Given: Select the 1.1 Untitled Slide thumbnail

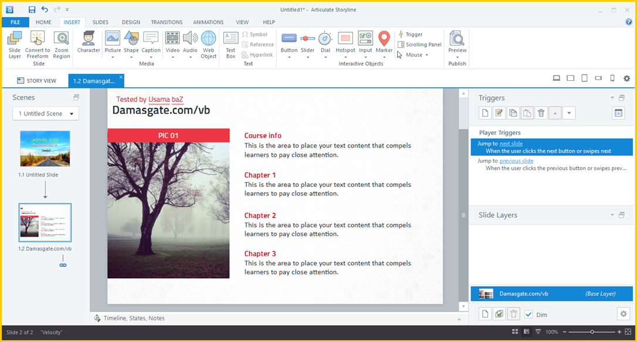Looking at the screenshot, I should [45, 149].
